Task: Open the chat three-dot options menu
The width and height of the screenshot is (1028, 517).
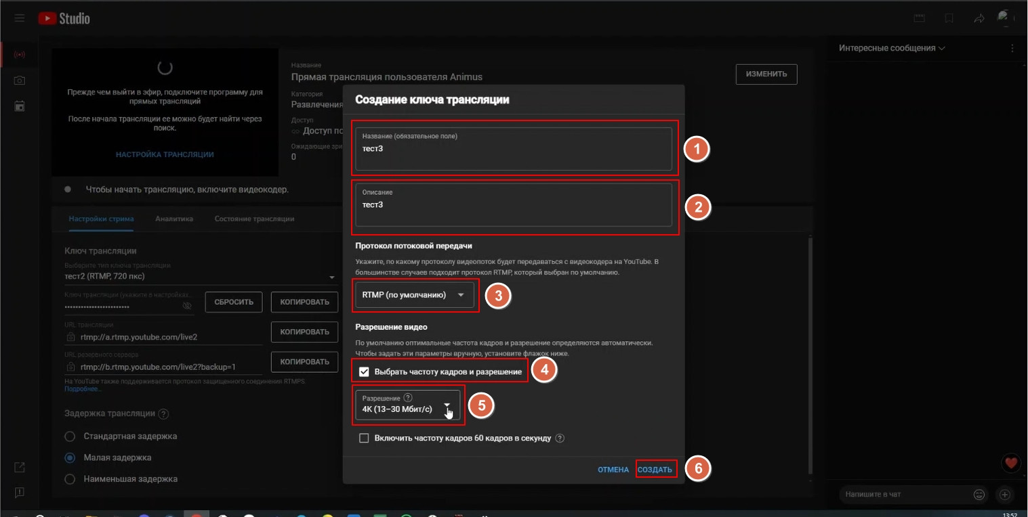Action: [1012, 48]
